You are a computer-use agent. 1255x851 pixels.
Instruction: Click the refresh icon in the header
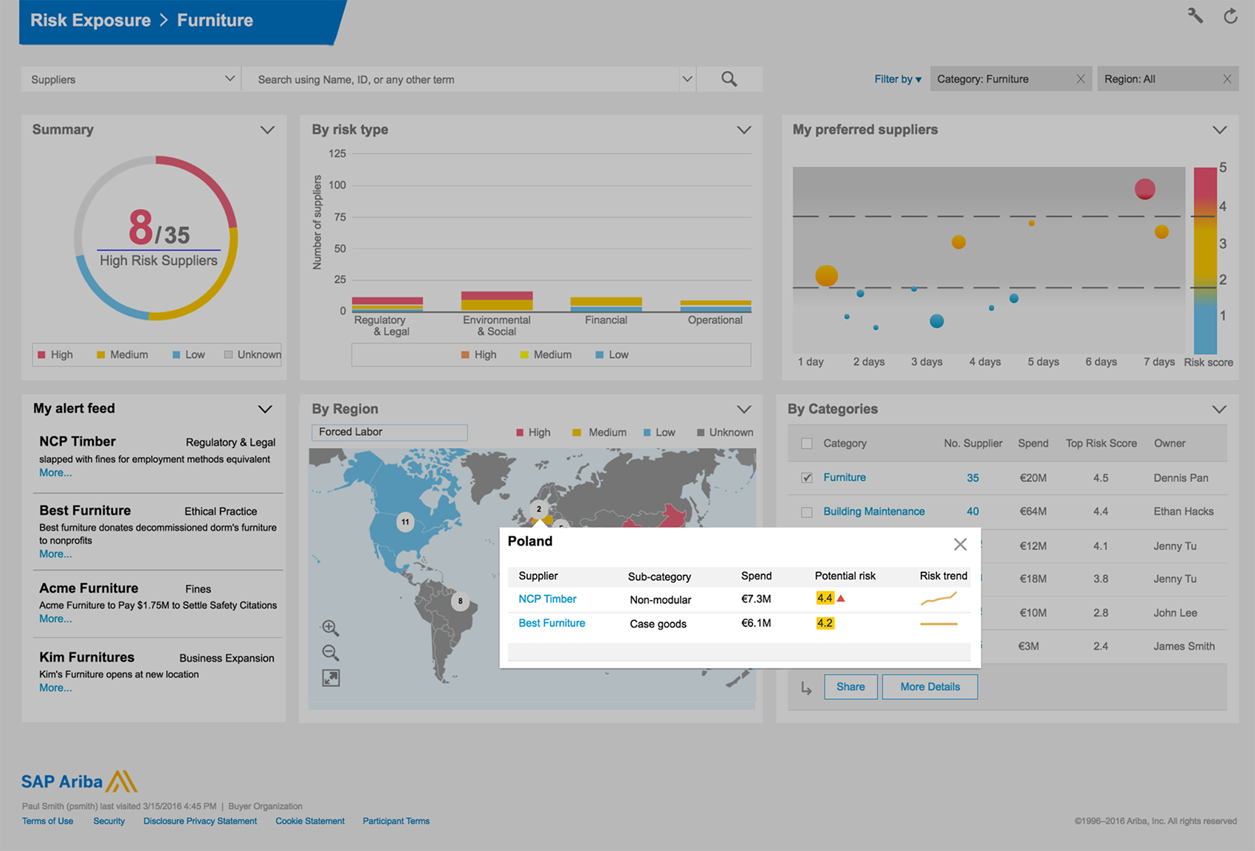point(1231,15)
